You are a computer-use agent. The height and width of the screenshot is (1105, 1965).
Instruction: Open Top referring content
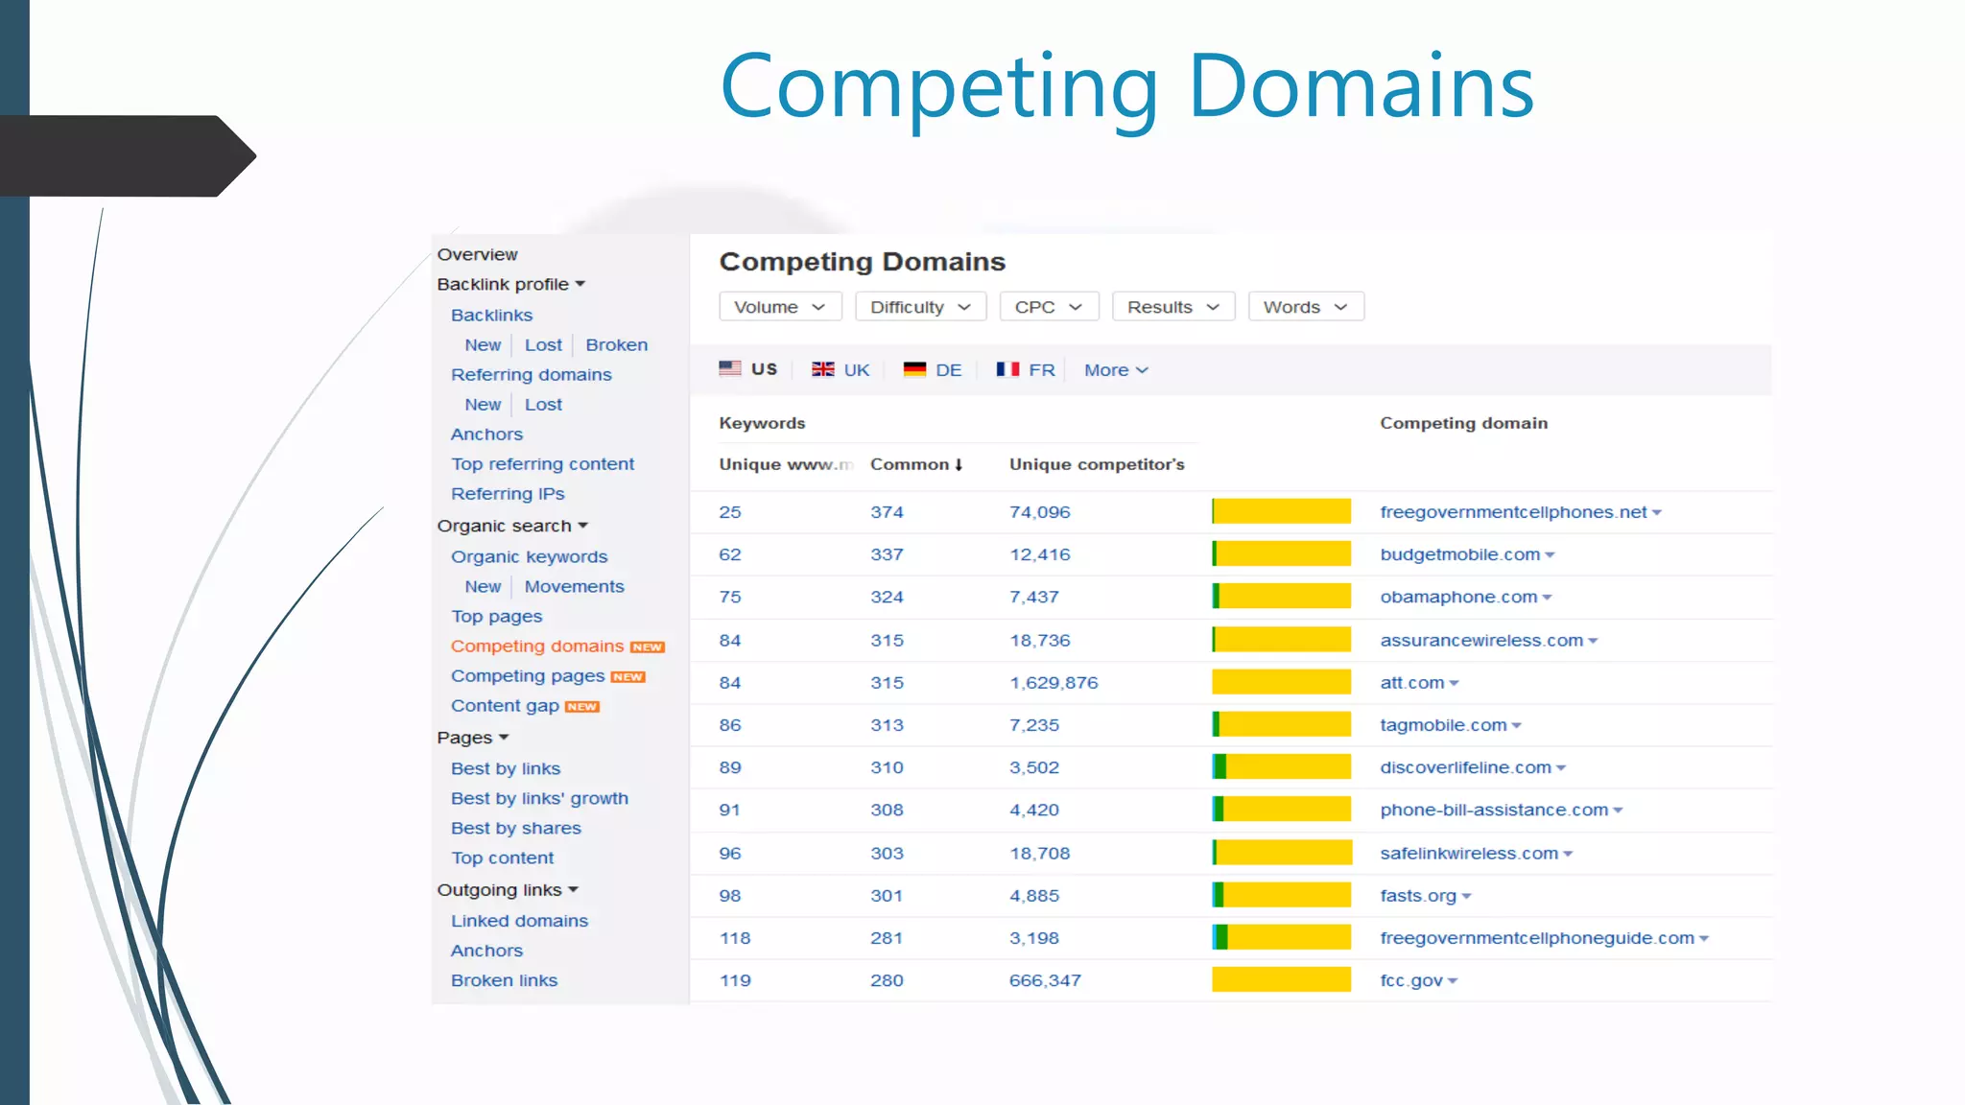[x=542, y=464]
